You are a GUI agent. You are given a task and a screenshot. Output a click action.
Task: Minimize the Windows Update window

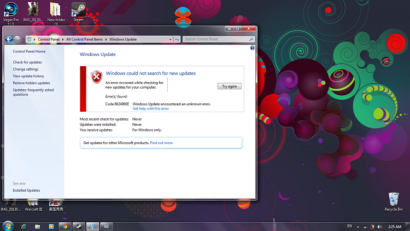(229, 28)
